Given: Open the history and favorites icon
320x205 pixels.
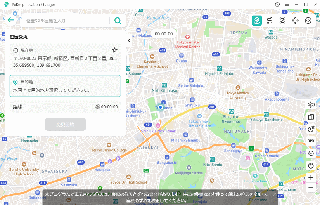Looking at the screenshot, I should pyautogui.click(x=311, y=129).
